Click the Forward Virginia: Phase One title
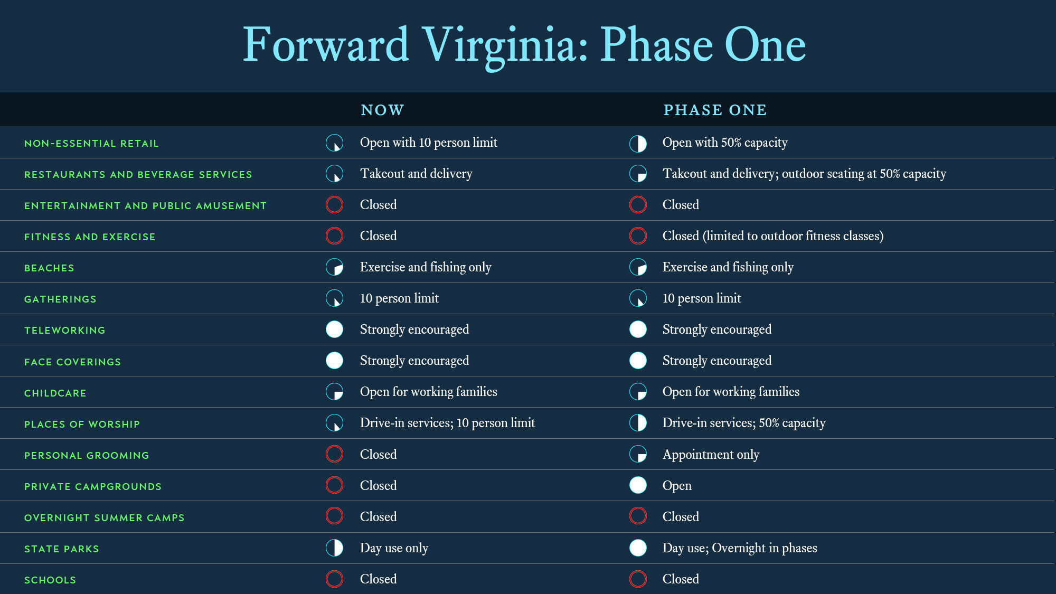This screenshot has width=1056, height=594. tap(524, 45)
